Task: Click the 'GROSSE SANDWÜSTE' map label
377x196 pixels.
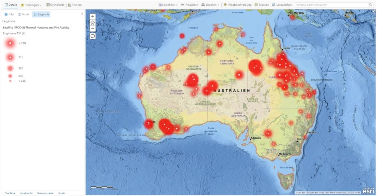Action: click(x=194, y=68)
